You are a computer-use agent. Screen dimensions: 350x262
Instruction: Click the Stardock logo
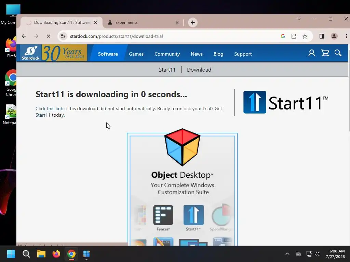[x=30, y=53]
